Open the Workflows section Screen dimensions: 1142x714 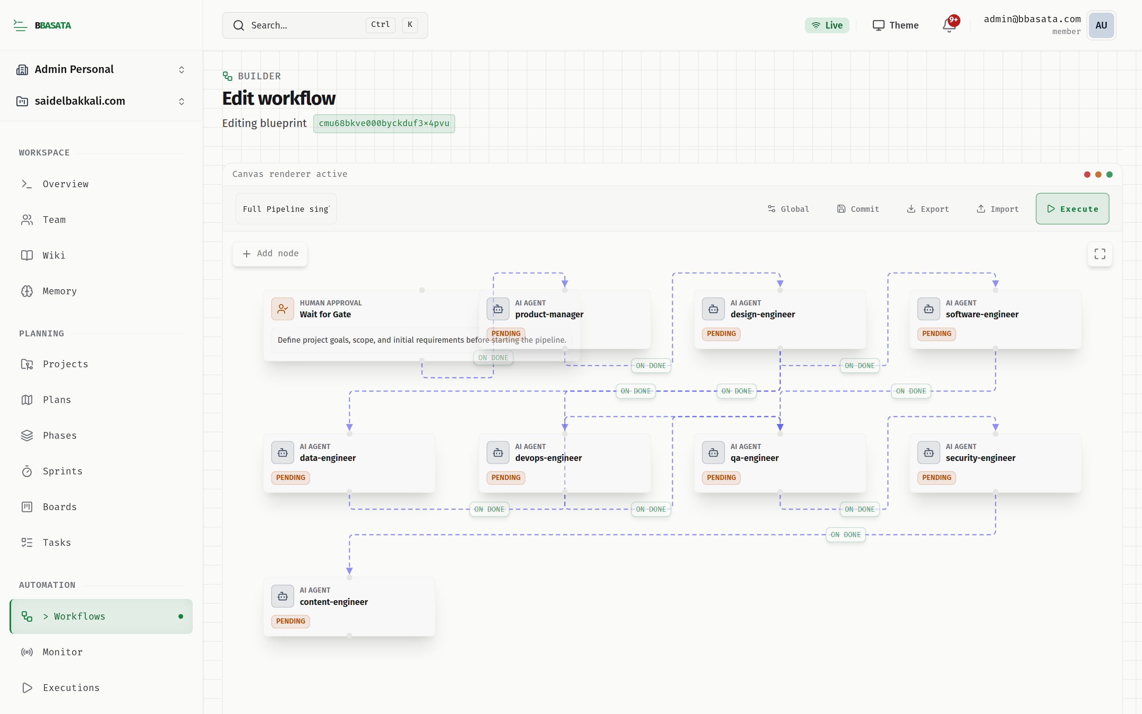click(101, 616)
